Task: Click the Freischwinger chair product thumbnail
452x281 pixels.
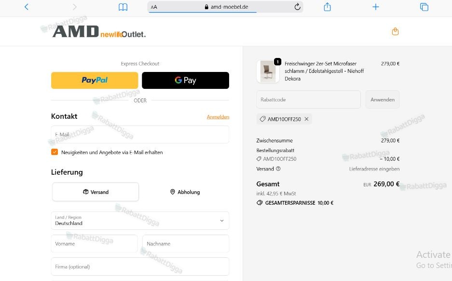Action: [268, 71]
